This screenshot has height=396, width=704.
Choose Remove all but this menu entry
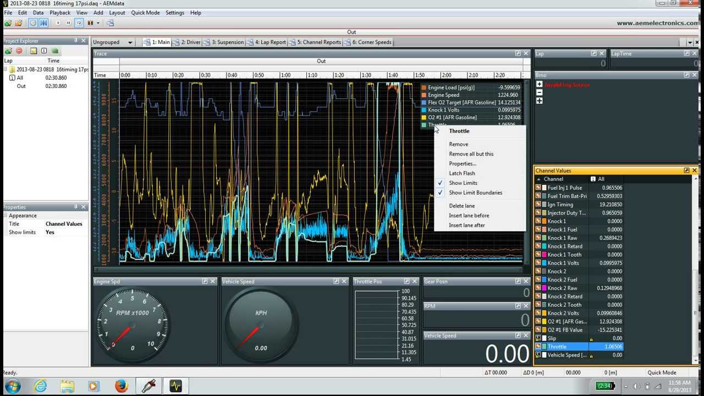click(x=471, y=154)
